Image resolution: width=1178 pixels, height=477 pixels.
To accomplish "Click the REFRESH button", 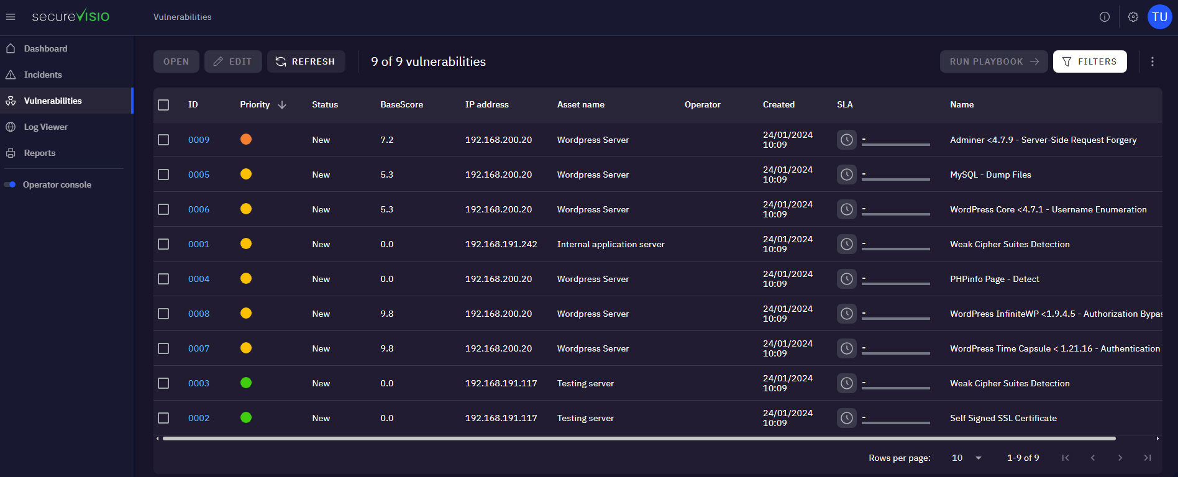I will coord(306,61).
